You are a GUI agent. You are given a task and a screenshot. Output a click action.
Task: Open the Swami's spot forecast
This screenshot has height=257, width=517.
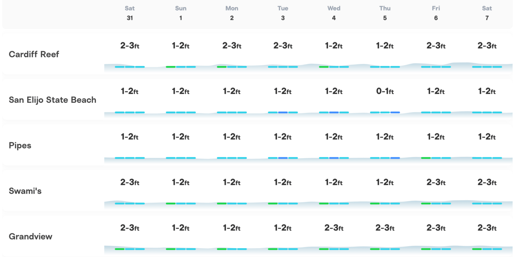[x=25, y=191]
